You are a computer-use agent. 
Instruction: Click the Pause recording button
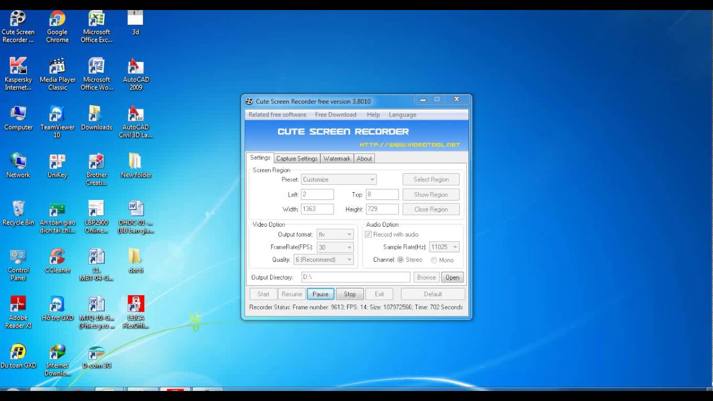(x=320, y=294)
